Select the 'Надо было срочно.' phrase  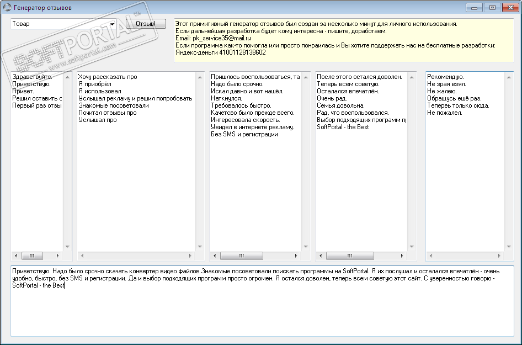[x=237, y=84]
